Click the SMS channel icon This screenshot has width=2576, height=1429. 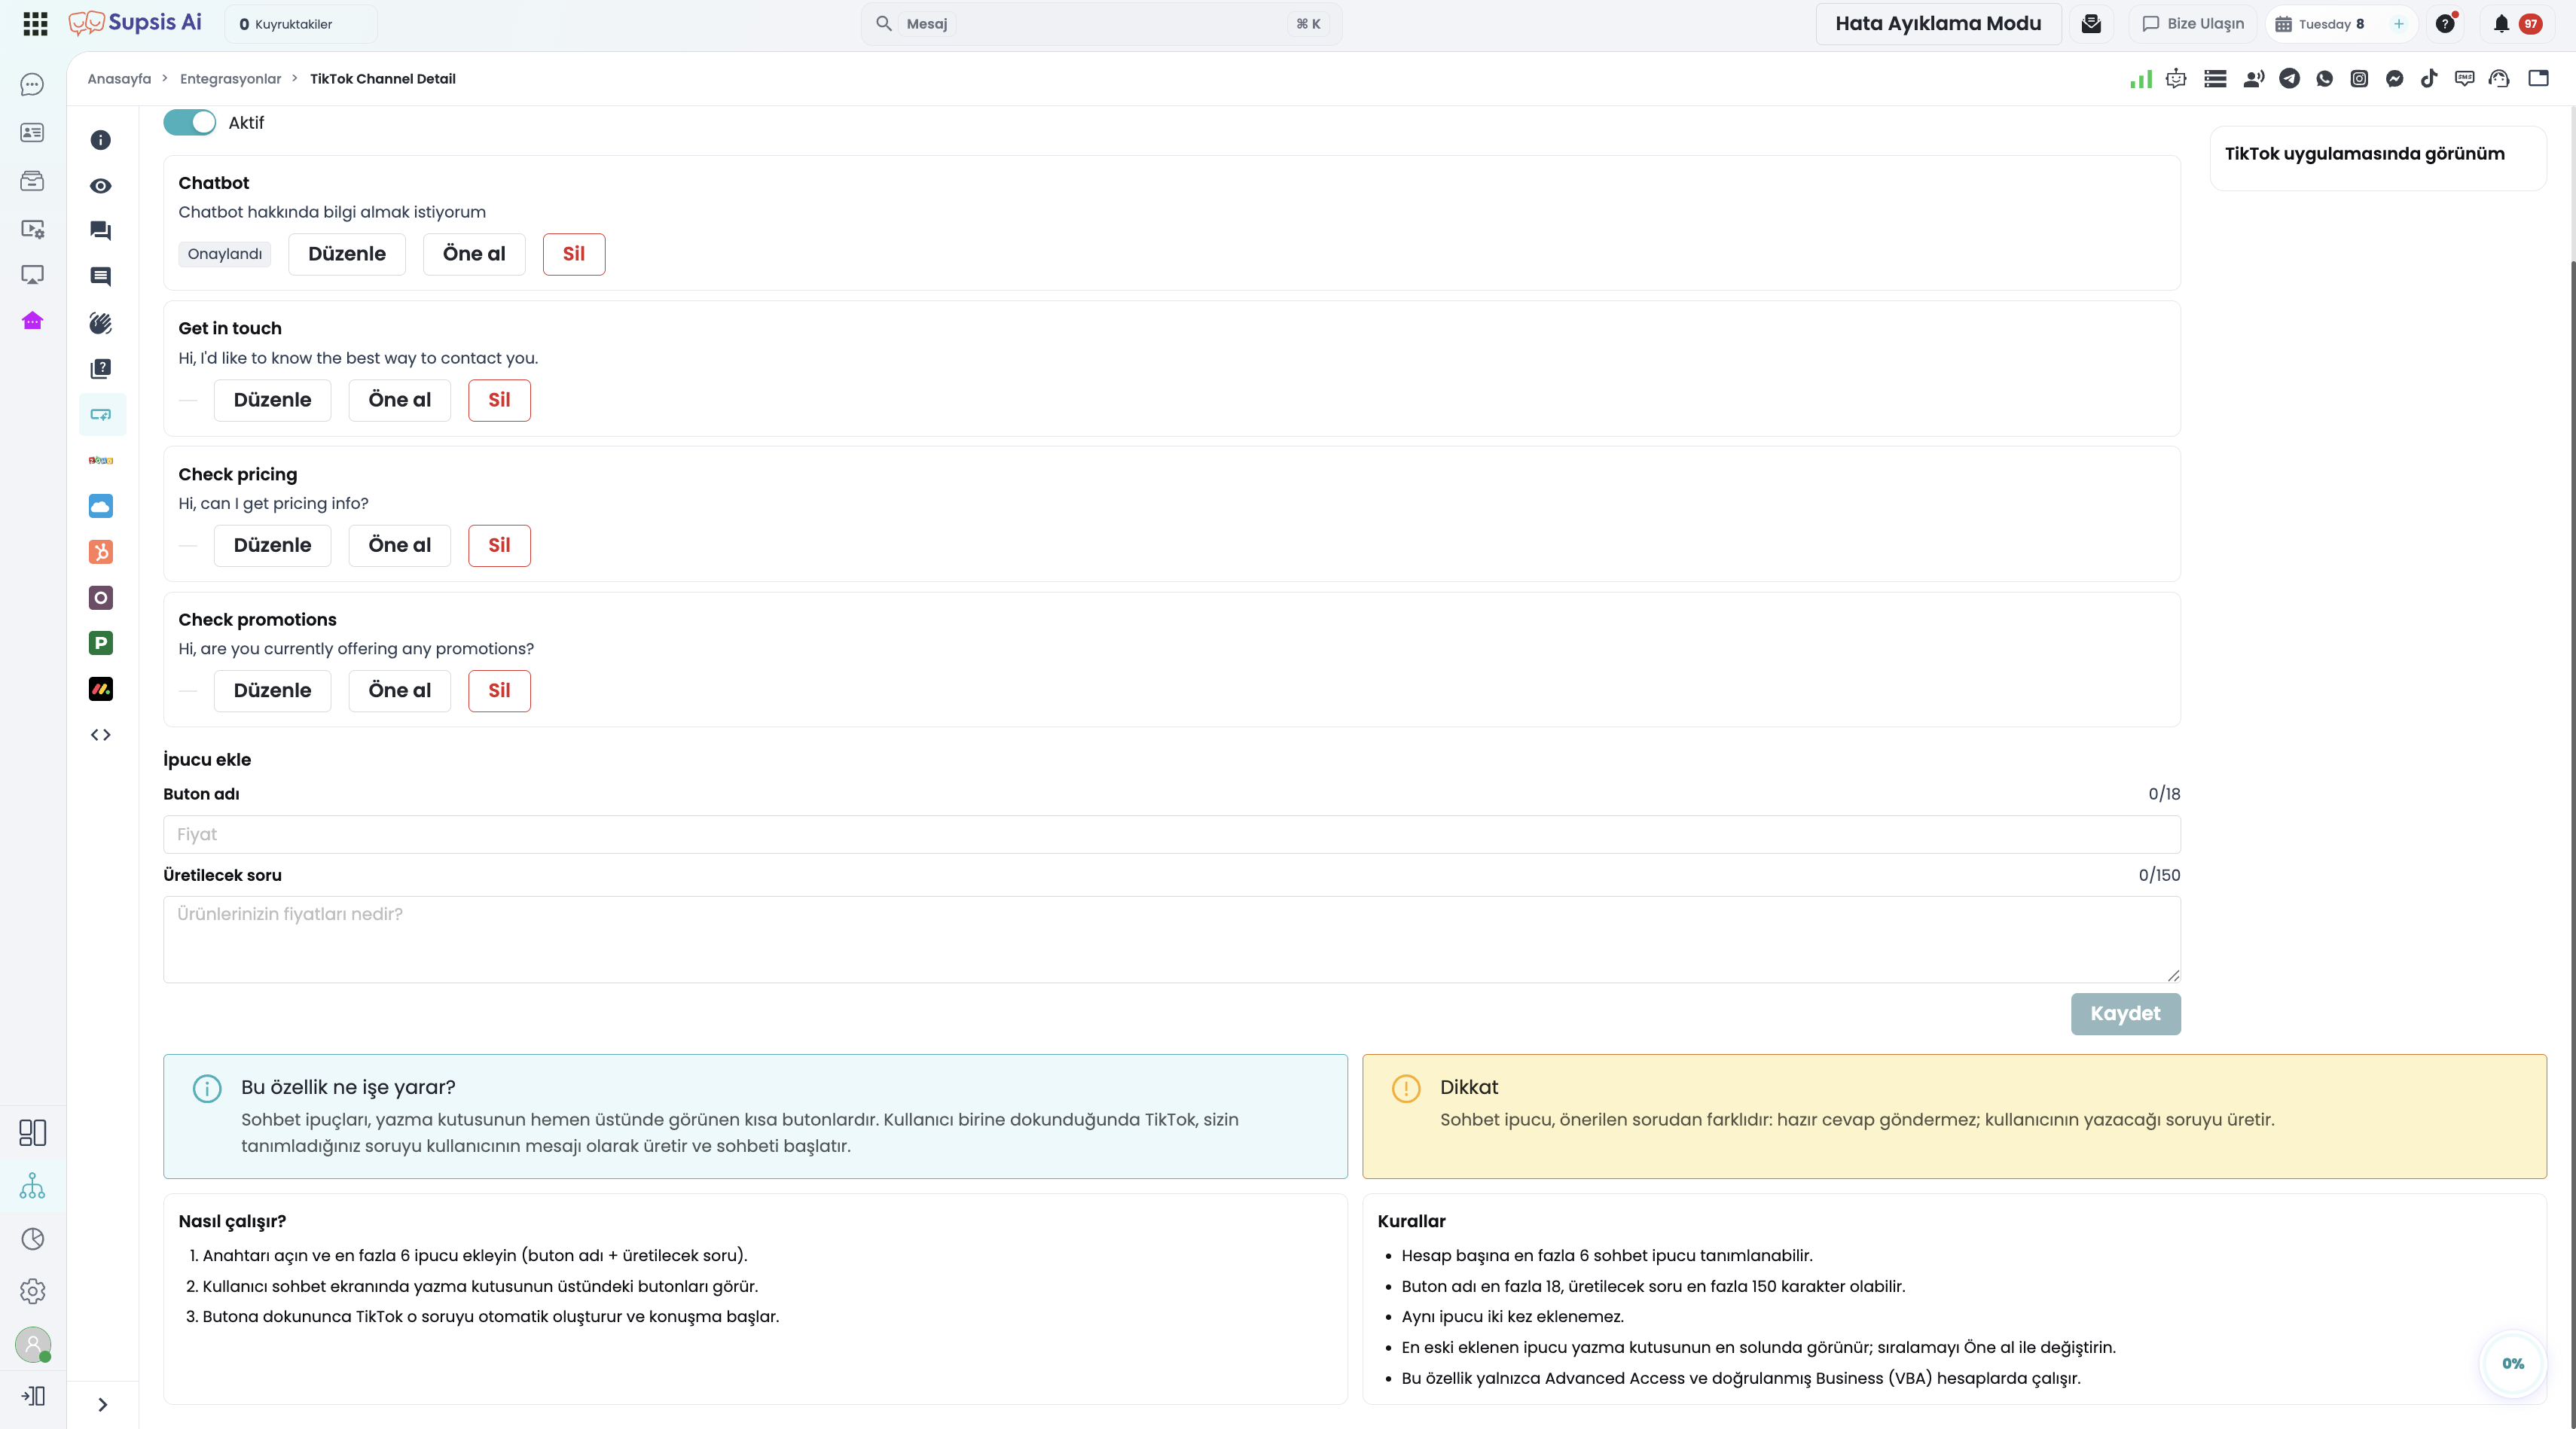[2464, 79]
